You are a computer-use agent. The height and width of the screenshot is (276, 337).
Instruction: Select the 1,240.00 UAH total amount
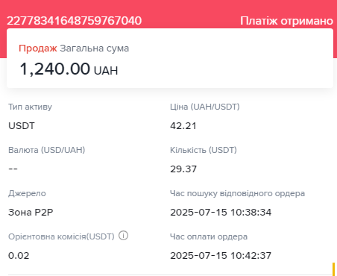pyautogui.click(x=69, y=69)
